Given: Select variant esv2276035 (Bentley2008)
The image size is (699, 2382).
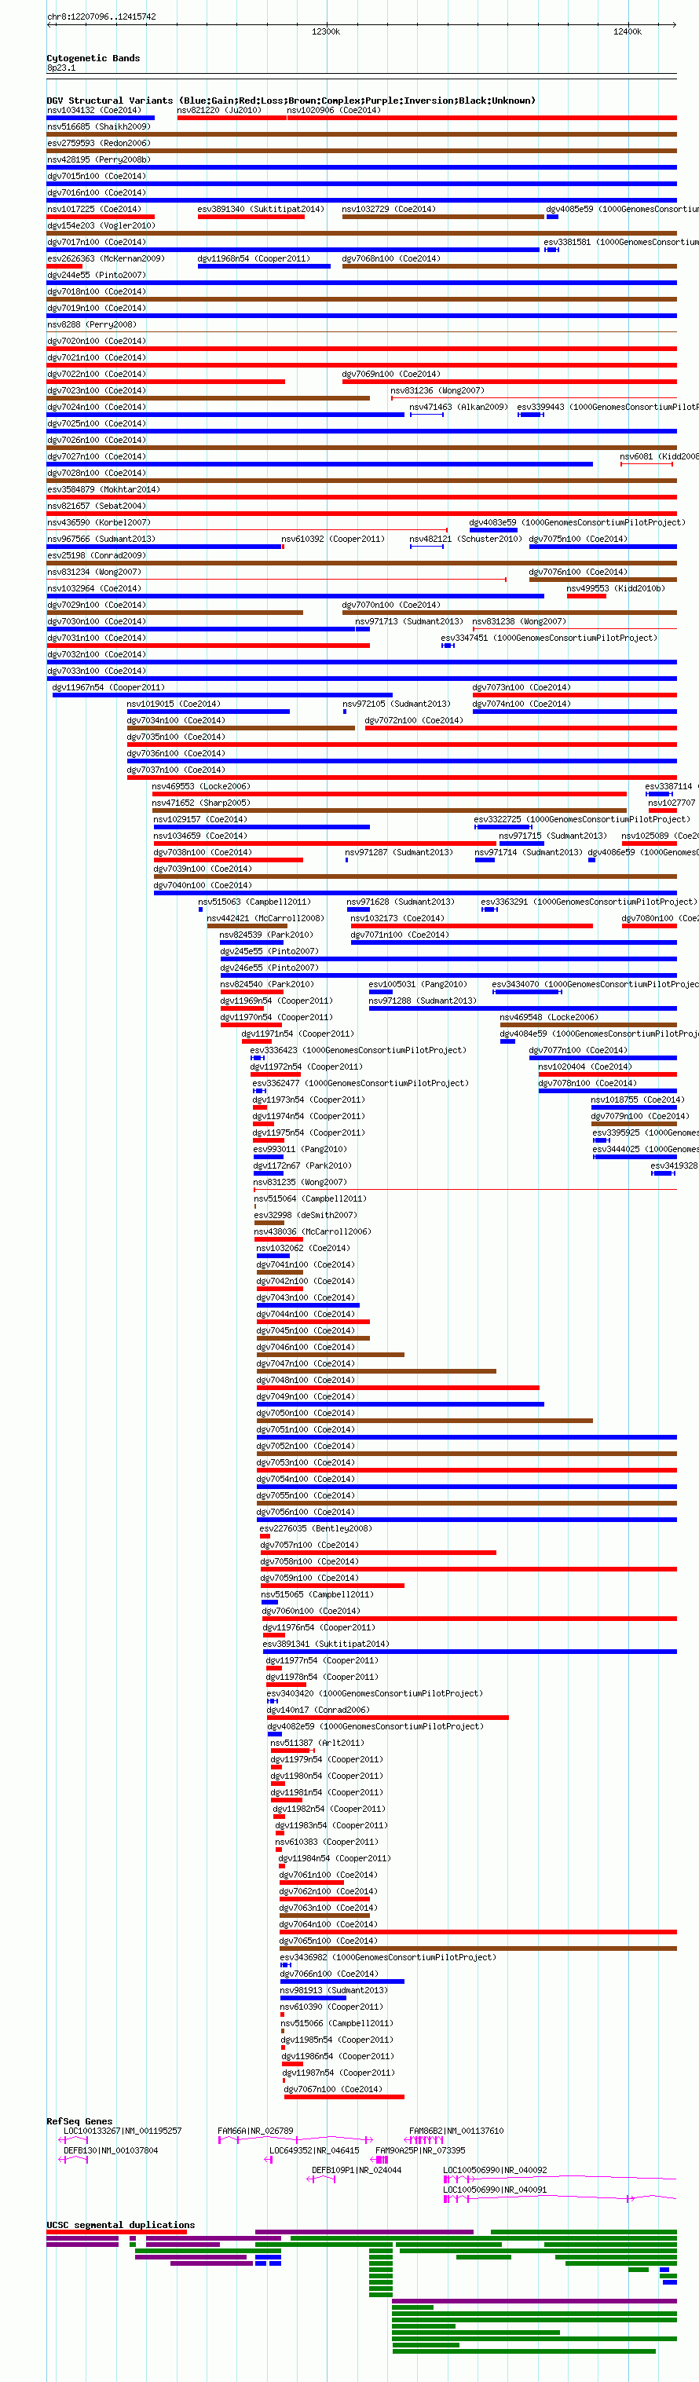Looking at the screenshot, I should point(317,1528).
